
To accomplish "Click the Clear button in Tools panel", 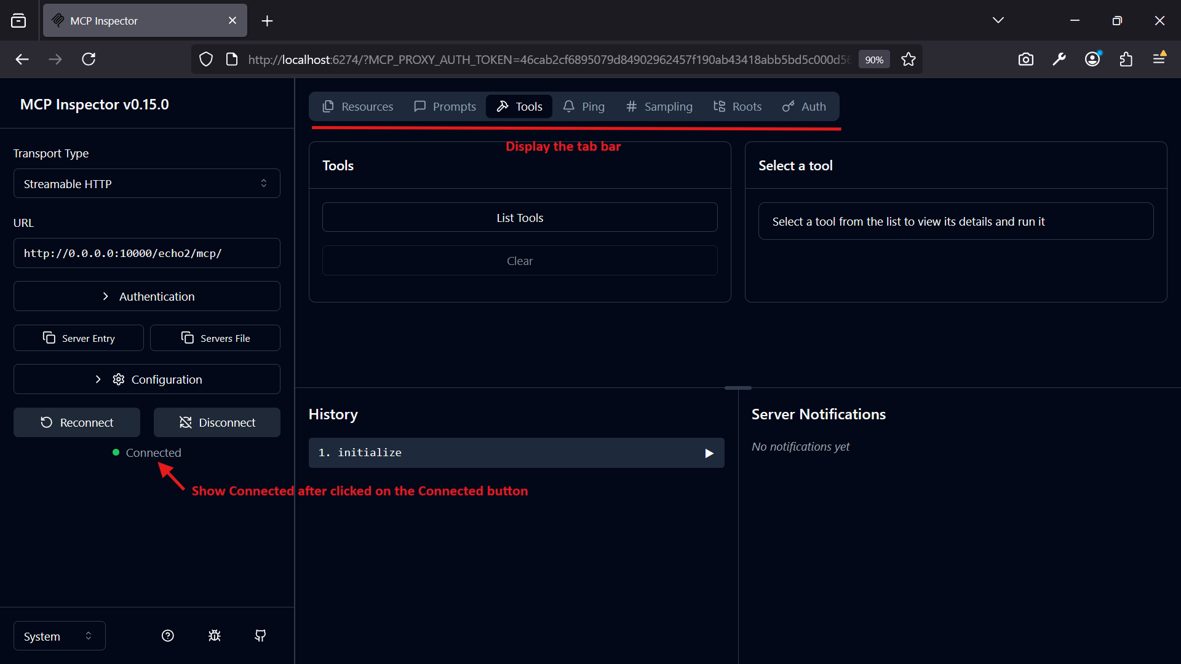I will [x=520, y=261].
